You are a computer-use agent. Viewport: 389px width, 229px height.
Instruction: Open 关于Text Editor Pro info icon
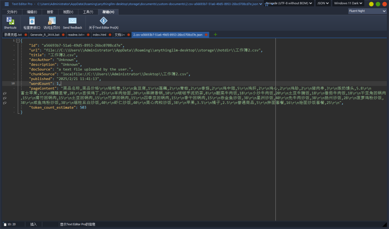(x=103, y=21)
